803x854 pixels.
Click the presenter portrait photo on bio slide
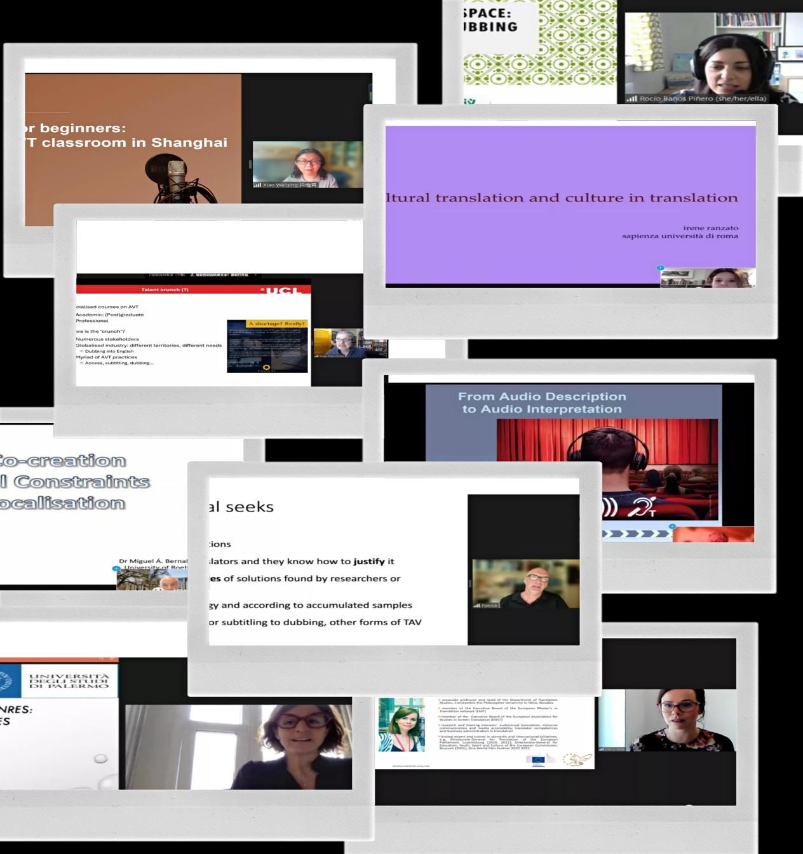pyautogui.click(x=401, y=724)
